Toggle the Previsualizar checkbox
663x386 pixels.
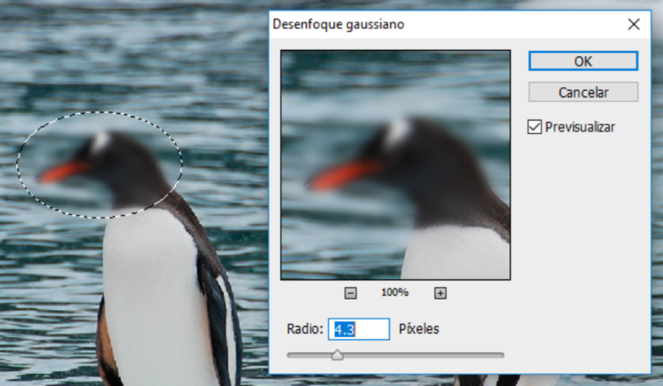point(534,127)
